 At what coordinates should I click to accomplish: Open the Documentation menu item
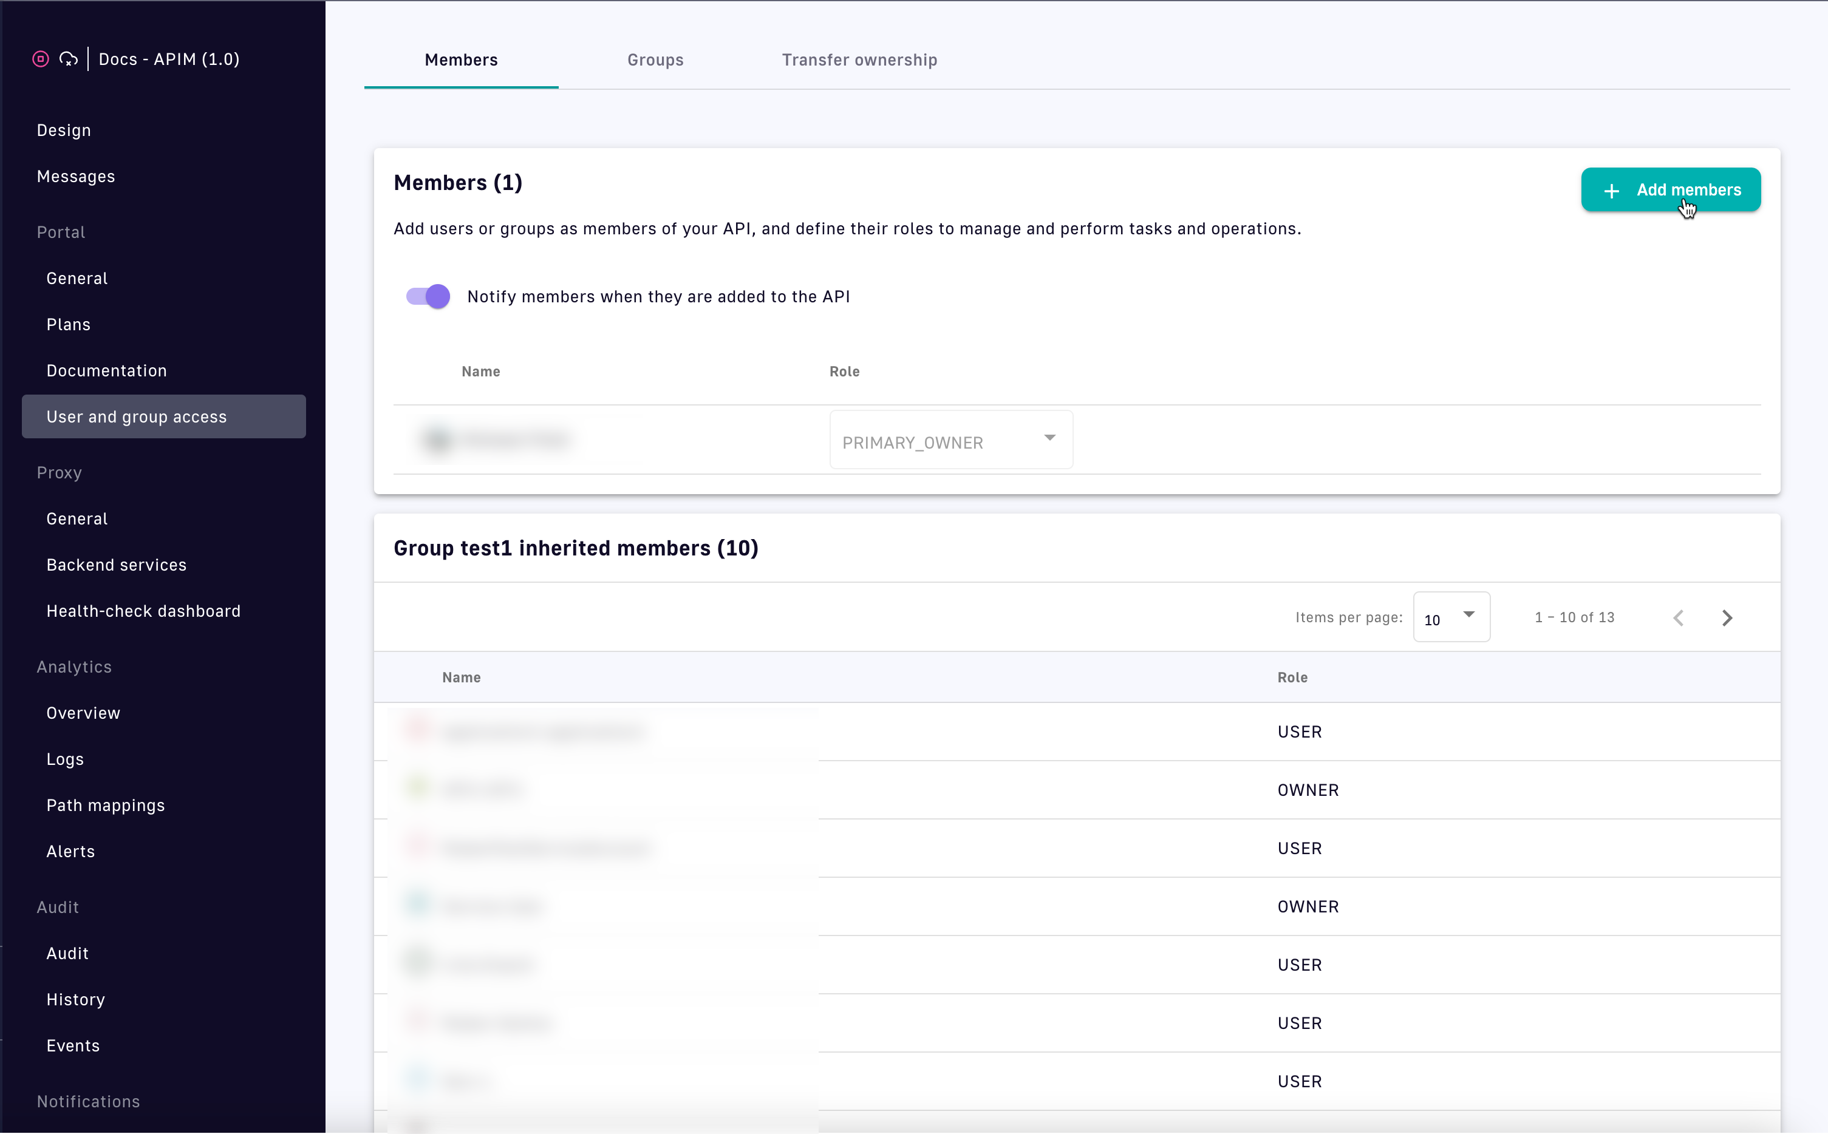(106, 370)
